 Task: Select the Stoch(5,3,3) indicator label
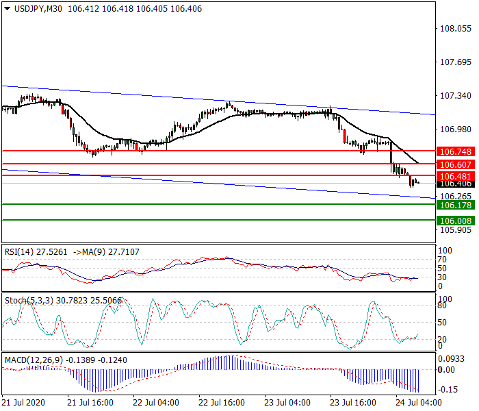(x=29, y=301)
